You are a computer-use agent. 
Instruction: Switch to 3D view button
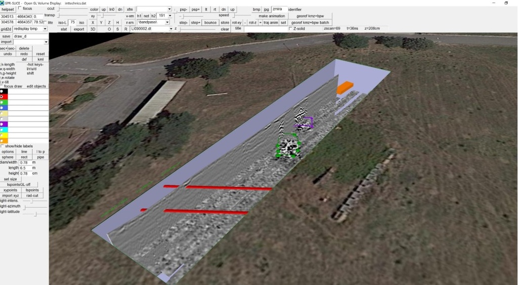point(93,29)
